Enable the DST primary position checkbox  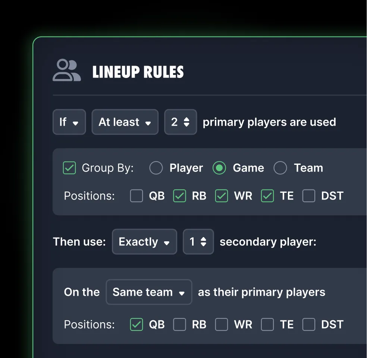pyautogui.click(x=309, y=196)
